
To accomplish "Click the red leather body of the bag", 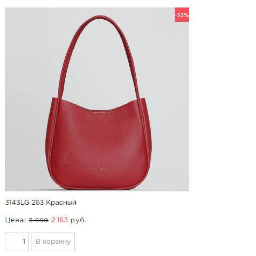I will (x=99, y=143).
